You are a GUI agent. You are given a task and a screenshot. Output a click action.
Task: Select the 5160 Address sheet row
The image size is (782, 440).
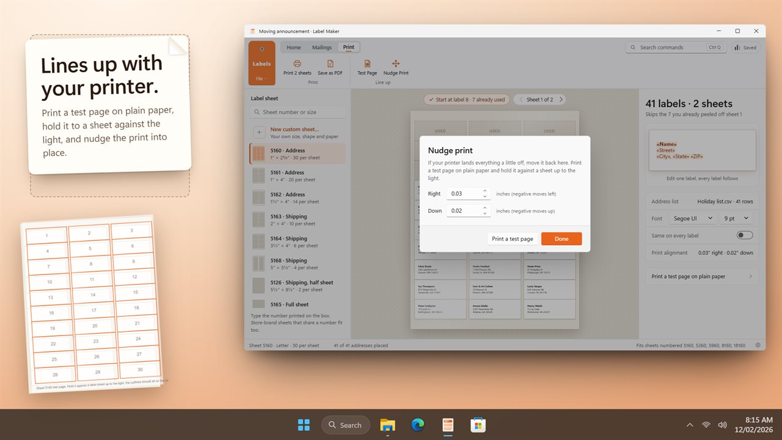click(298, 154)
